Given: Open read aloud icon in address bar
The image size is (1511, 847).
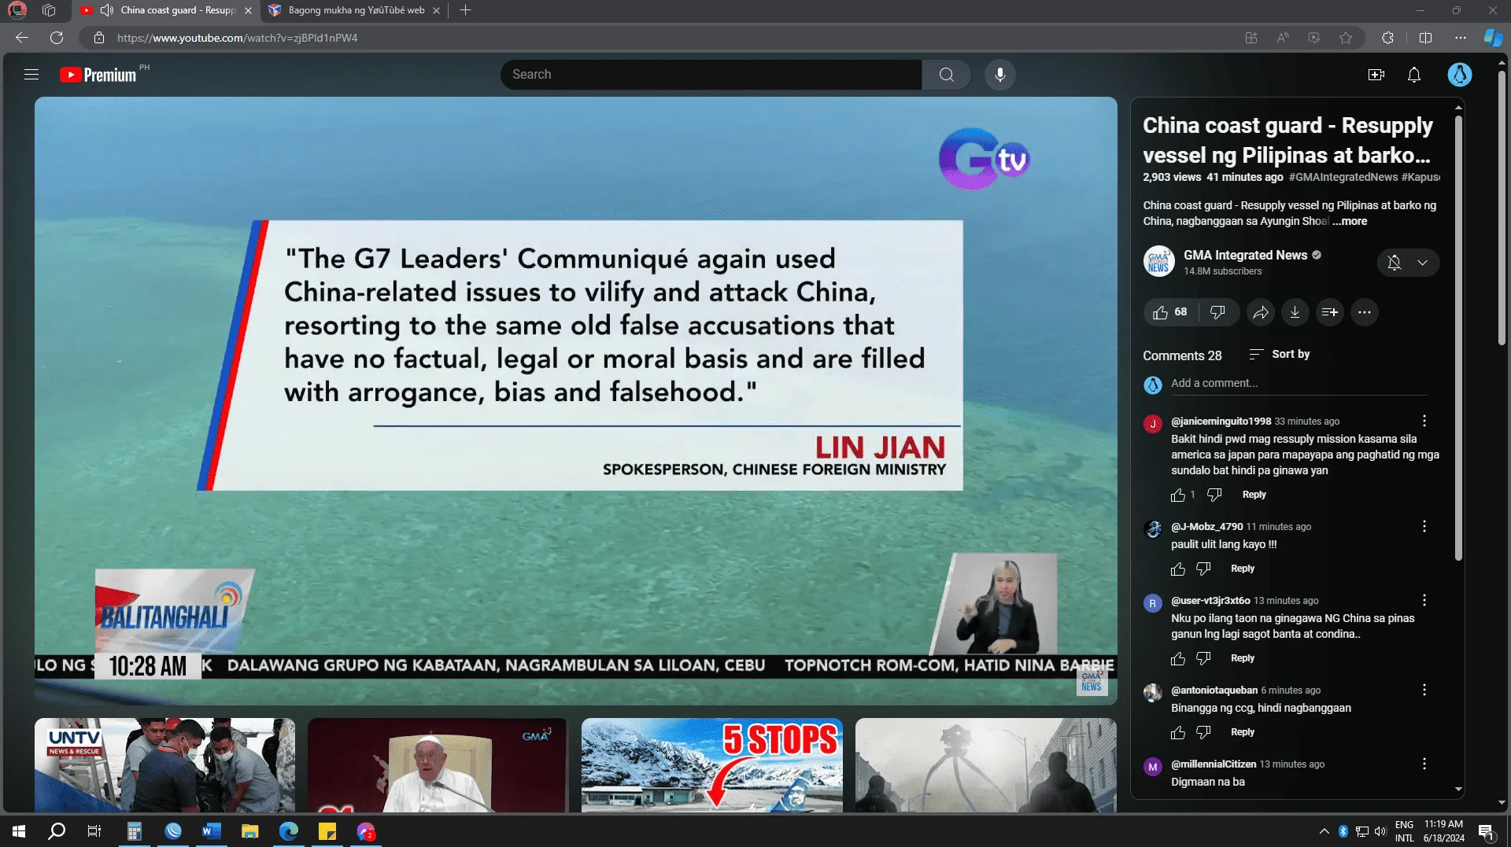Looking at the screenshot, I should 1282,38.
